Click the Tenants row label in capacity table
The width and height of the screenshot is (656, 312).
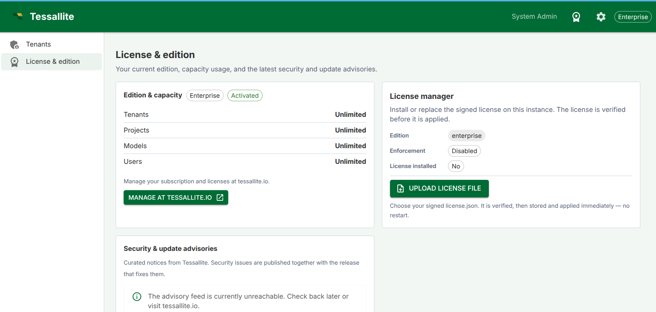coord(136,115)
